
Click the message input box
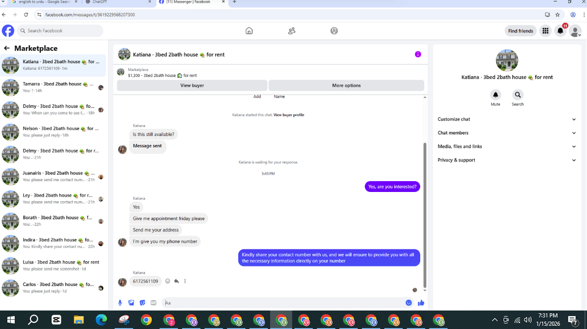pos(282,303)
